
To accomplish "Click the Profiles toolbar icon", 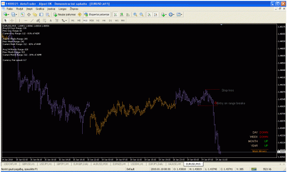I will 13,14.
